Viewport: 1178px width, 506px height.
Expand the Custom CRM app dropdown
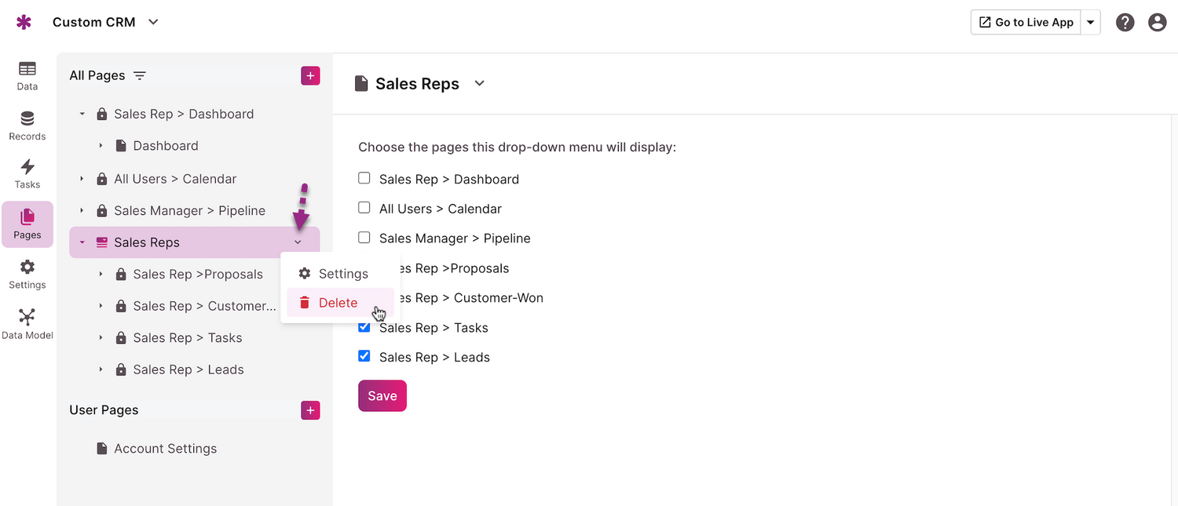pyautogui.click(x=153, y=22)
